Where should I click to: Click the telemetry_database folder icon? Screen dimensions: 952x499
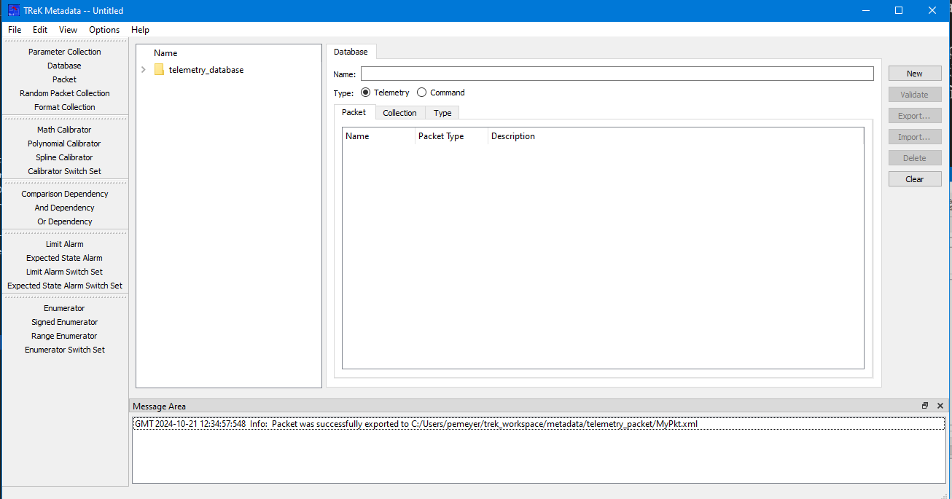(159, 70)
